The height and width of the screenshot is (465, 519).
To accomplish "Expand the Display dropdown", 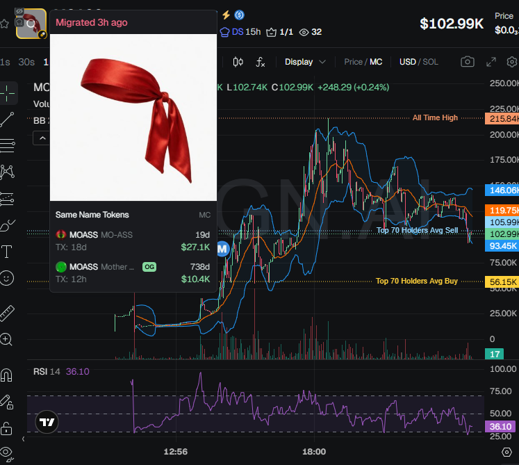I will (x=305, y=62).
